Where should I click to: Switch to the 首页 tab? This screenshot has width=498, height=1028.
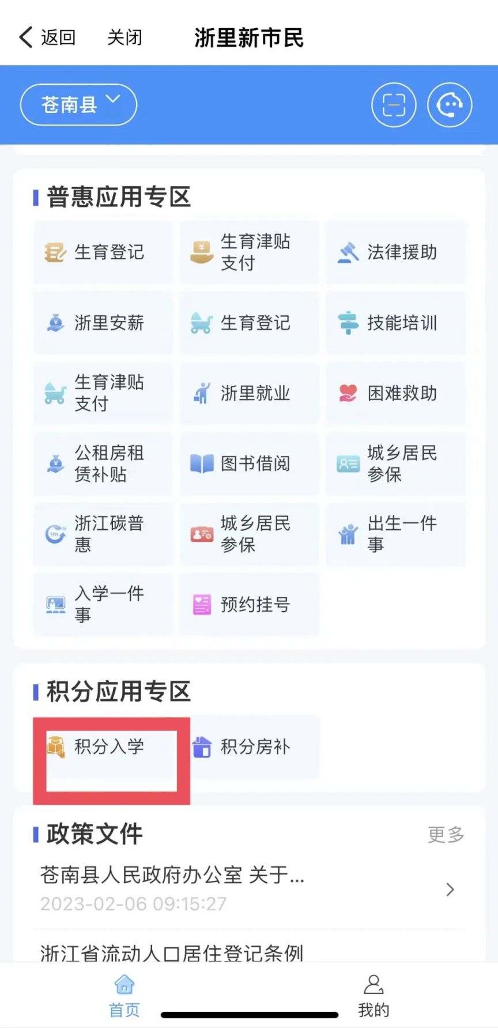(124, 996)
